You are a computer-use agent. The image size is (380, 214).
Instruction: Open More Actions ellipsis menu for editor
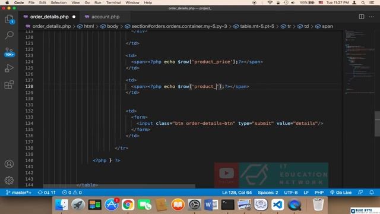coord(371,17)
